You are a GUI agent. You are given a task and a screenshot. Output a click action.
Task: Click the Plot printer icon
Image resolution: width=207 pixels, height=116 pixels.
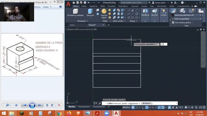tap(85, 3)
